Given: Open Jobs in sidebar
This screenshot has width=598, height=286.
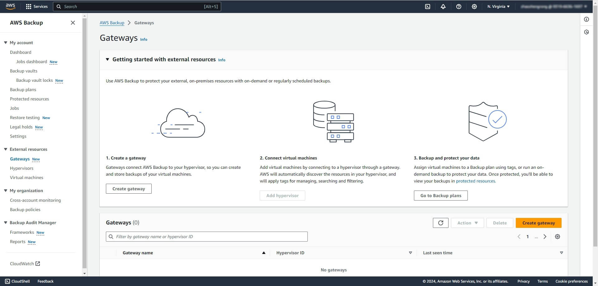Looking at the screenshot, I should [14, 108].
